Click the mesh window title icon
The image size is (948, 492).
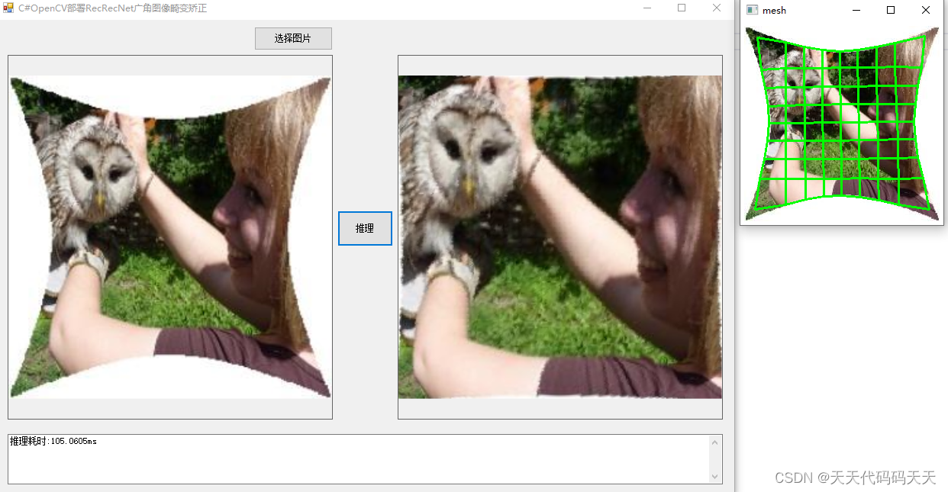click(x=752, y=10)
